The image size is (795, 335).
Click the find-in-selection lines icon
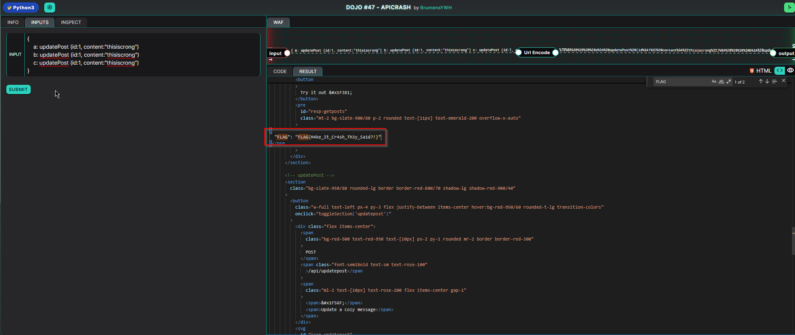tap(774, 81)
